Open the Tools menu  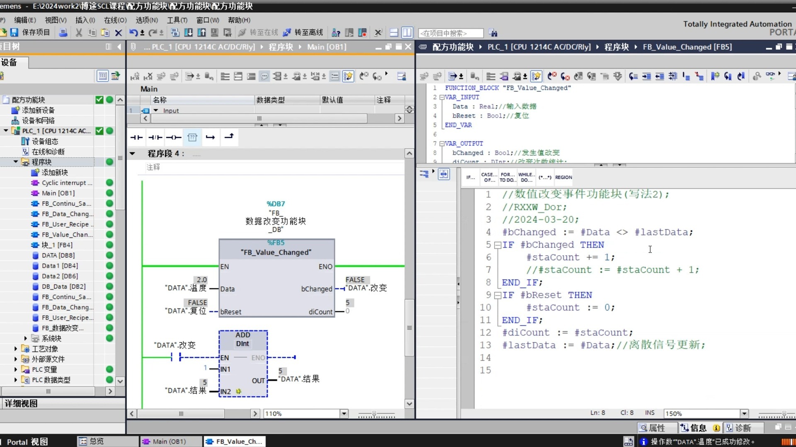pos(177,20)
